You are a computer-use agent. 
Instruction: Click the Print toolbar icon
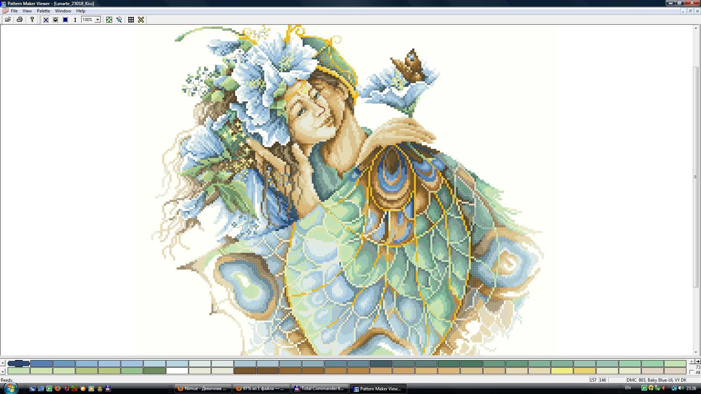pos(20,20)
